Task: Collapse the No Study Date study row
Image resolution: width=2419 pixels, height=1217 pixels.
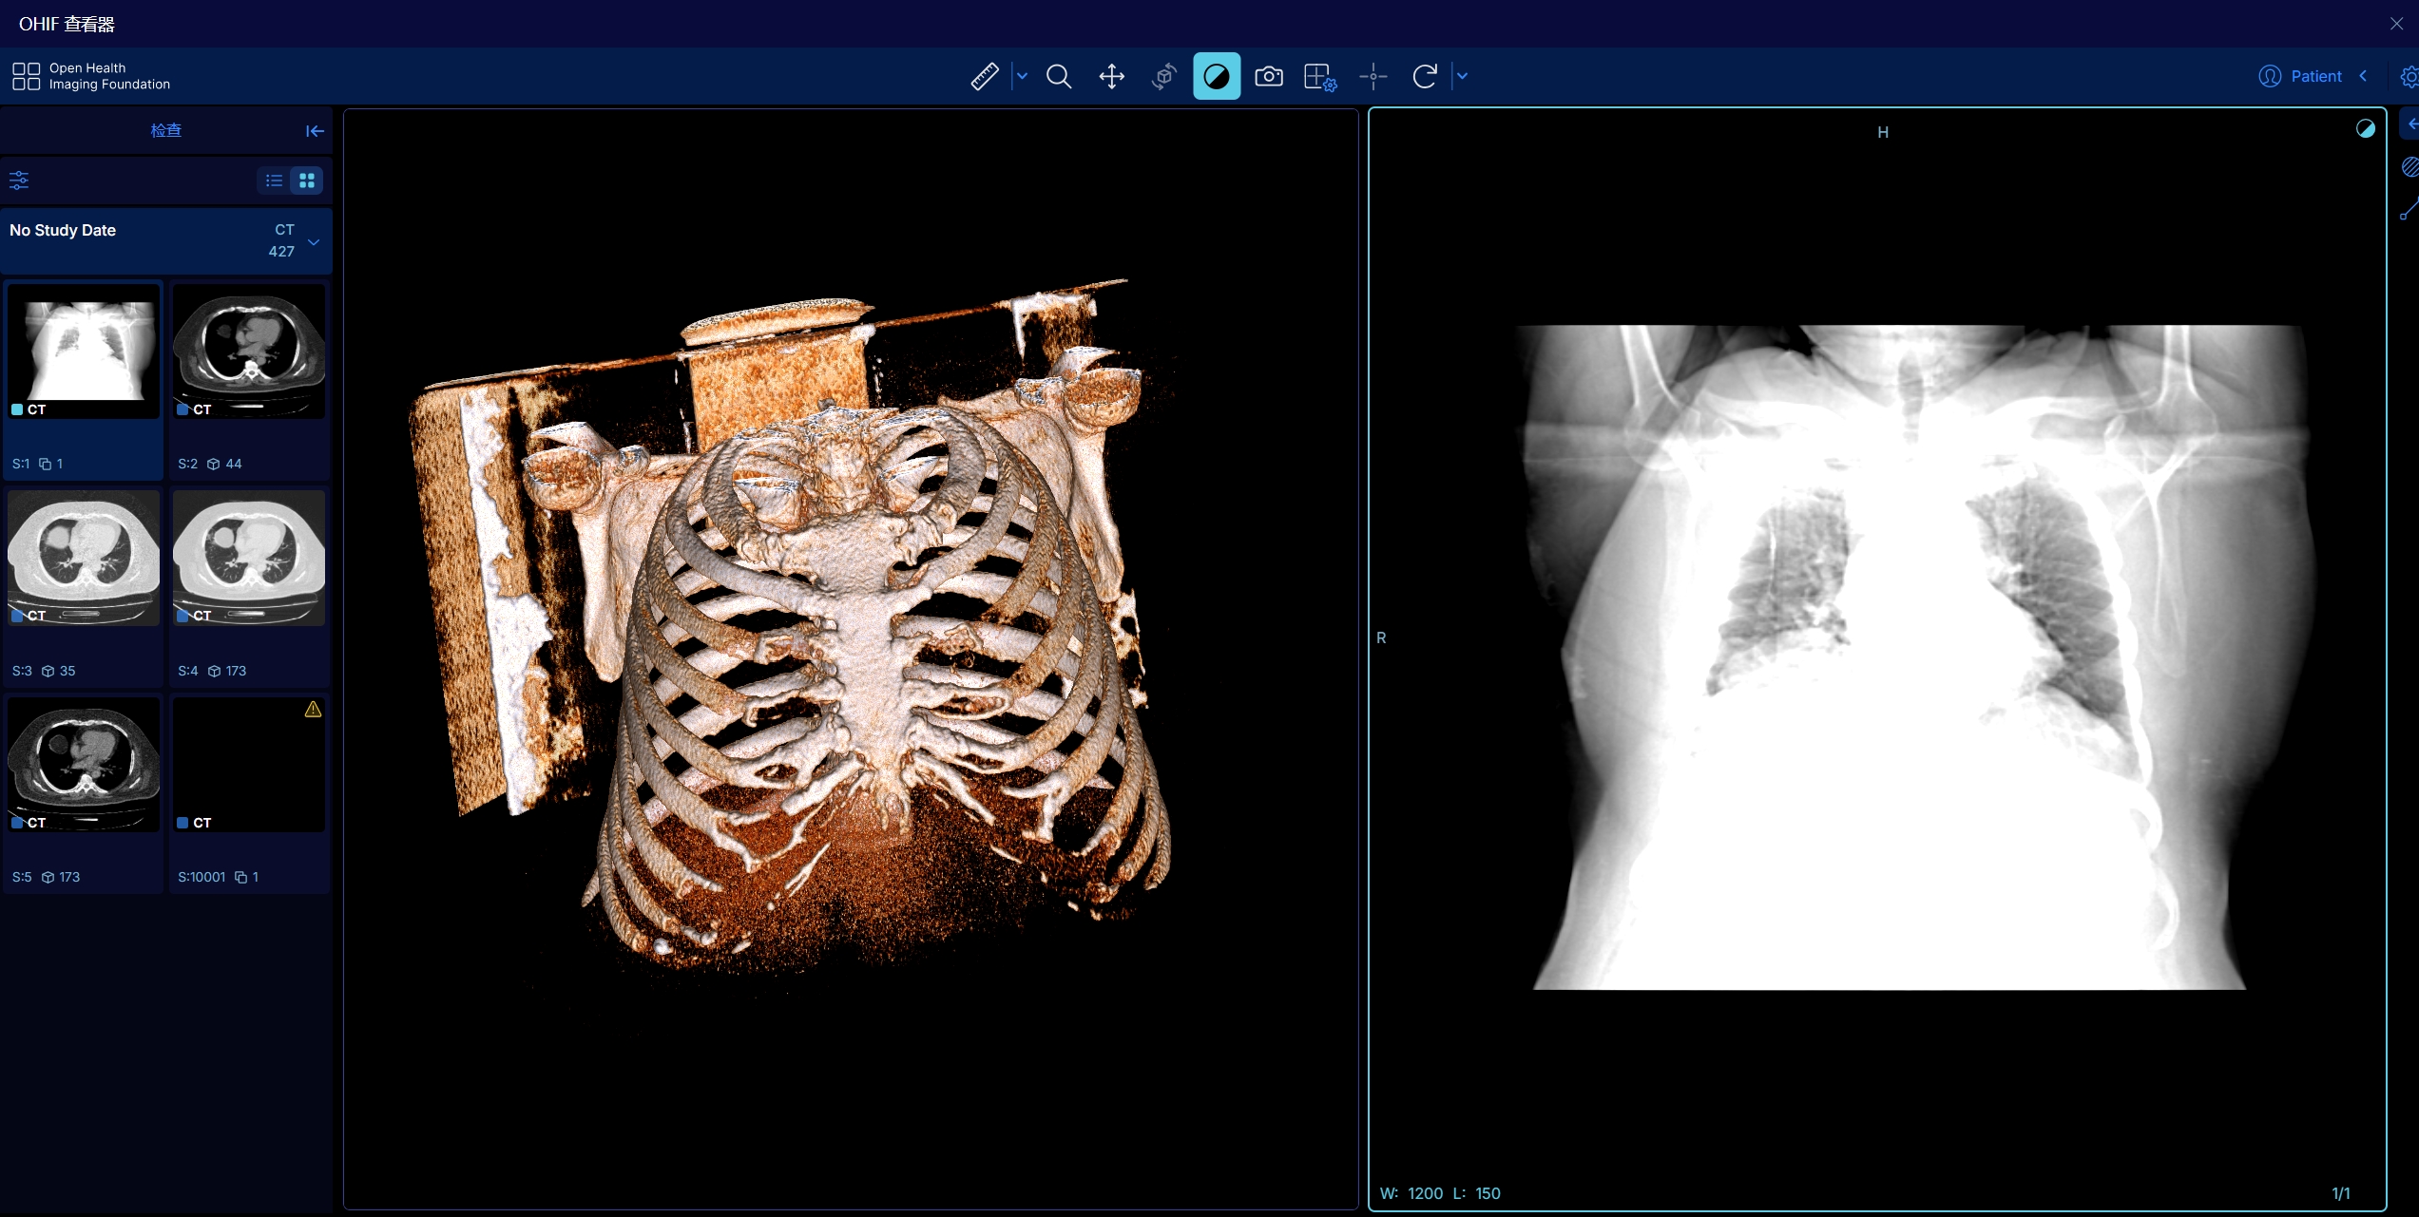Action: [314, 242]
